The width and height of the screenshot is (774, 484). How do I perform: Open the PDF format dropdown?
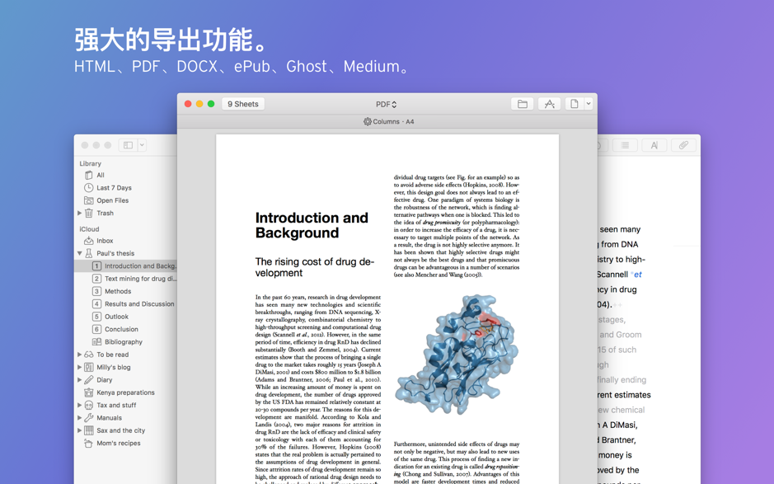click(x=386, y=103)
